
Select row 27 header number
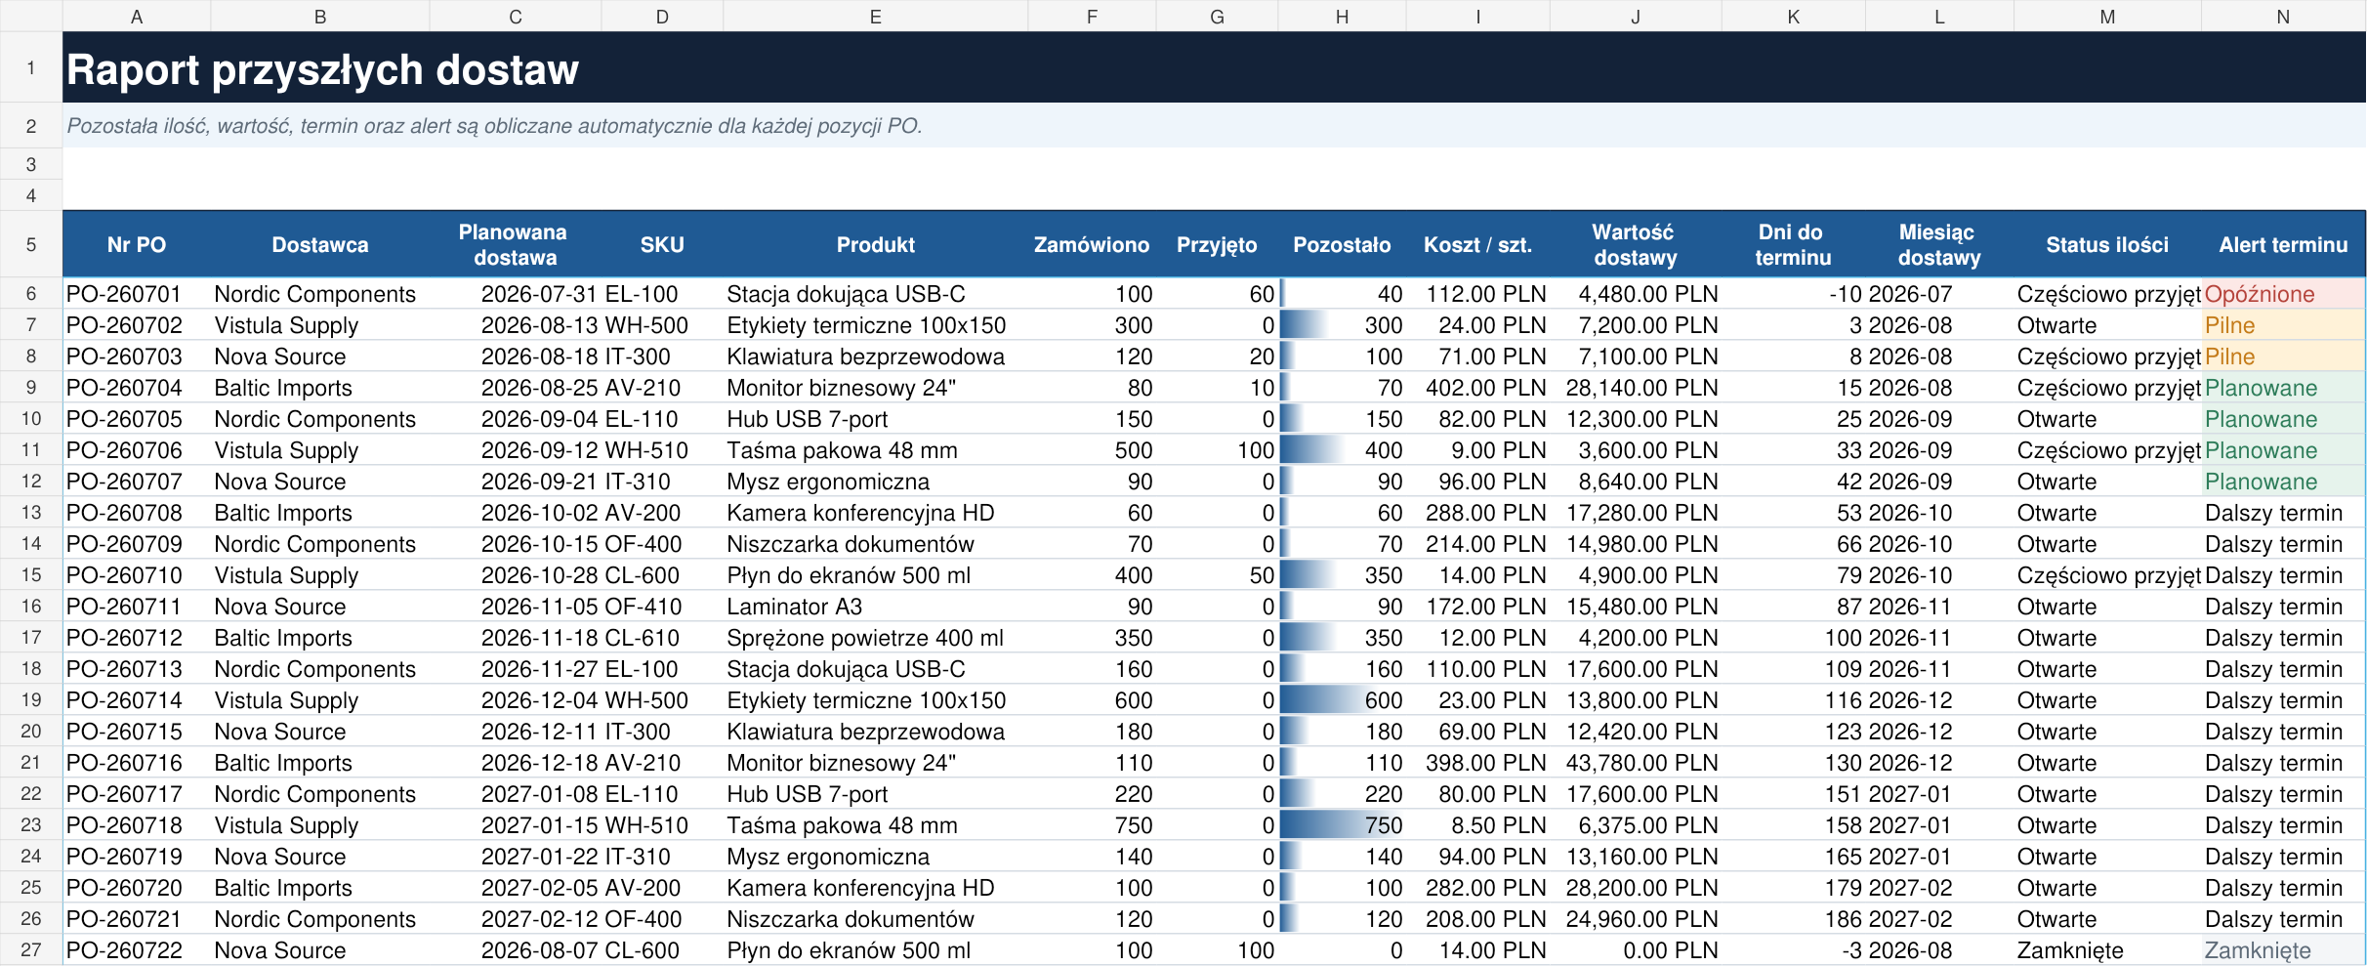(x=31, y=950)
